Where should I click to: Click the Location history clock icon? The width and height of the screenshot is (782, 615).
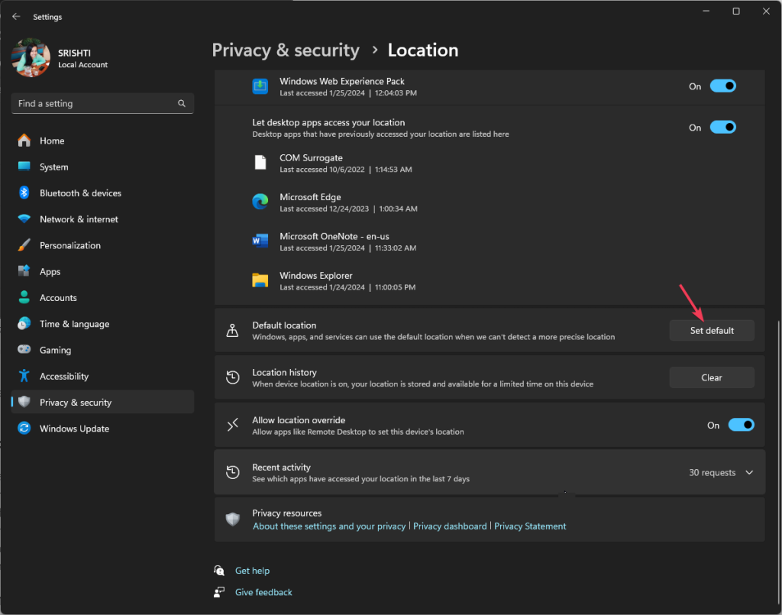click(233, 377)
